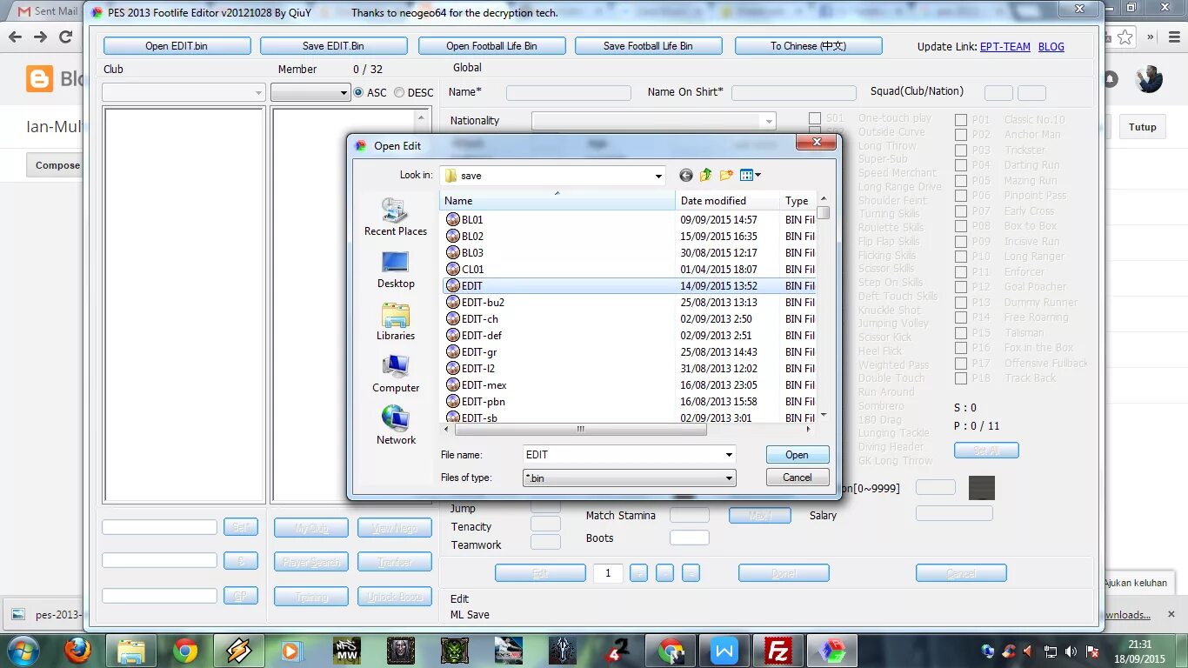Viewport: 1188px width, 668px height.
Task: Jump to Desktop in the places bar
Action: tap(396, 270)
